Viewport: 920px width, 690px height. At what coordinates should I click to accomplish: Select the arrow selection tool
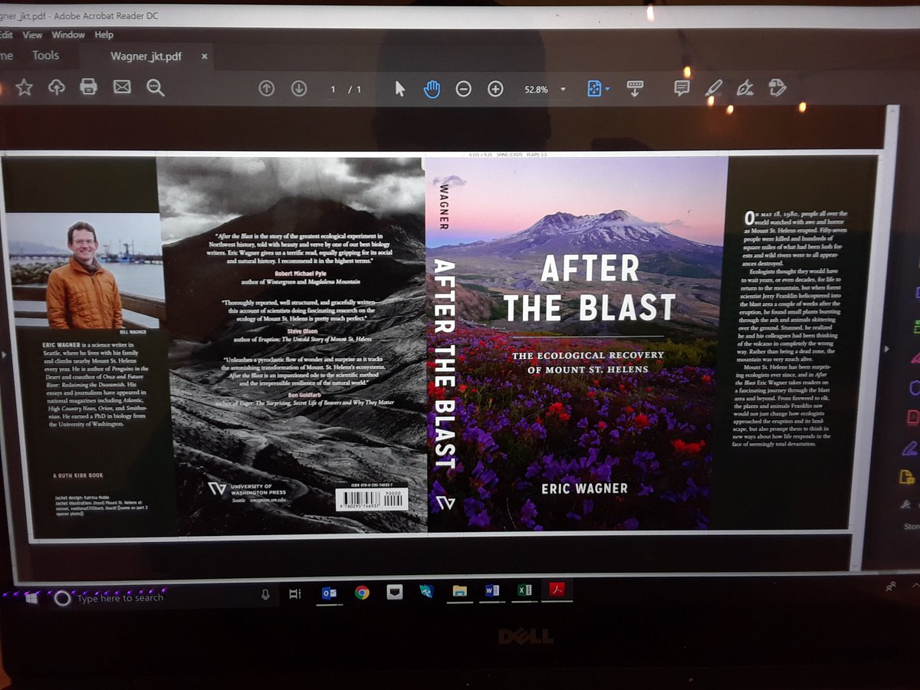click(x=399, y=89)
